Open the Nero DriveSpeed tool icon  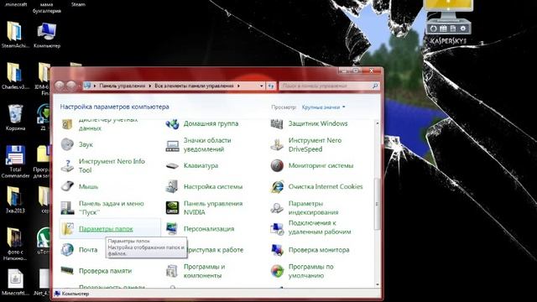(x=277, y=145)
